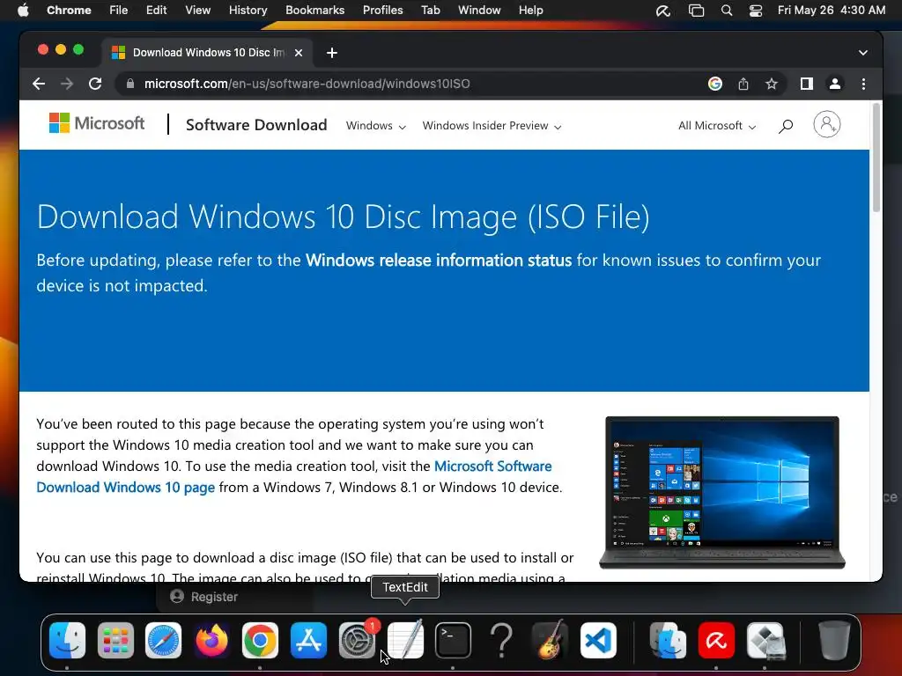Open Software Download home link
Image resolution: width=902 pixels, height=676 pixels.
click(x=256, y=125)
